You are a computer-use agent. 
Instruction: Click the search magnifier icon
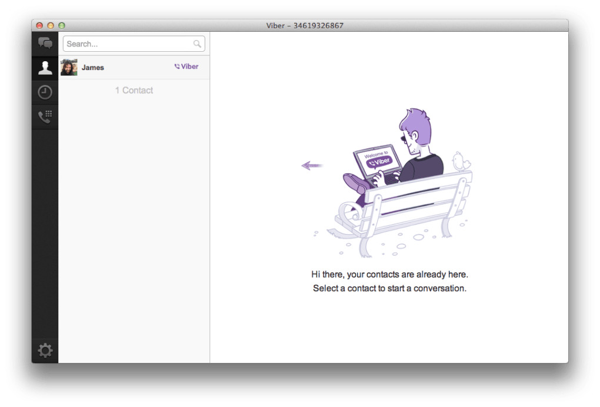coord(197,44)
